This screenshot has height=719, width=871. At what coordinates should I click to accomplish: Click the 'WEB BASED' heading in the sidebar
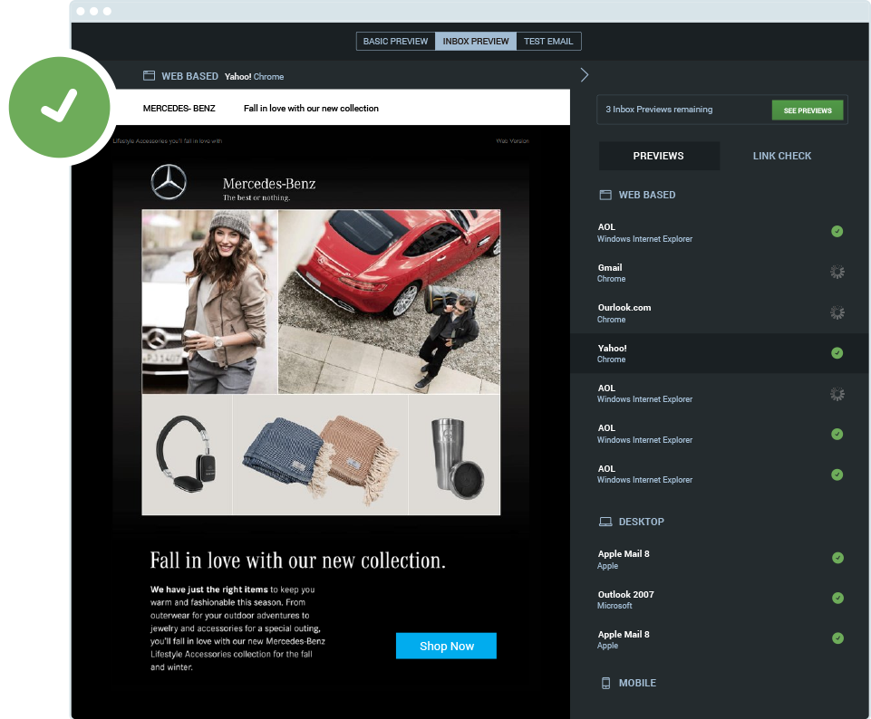(x=647, y=195)
